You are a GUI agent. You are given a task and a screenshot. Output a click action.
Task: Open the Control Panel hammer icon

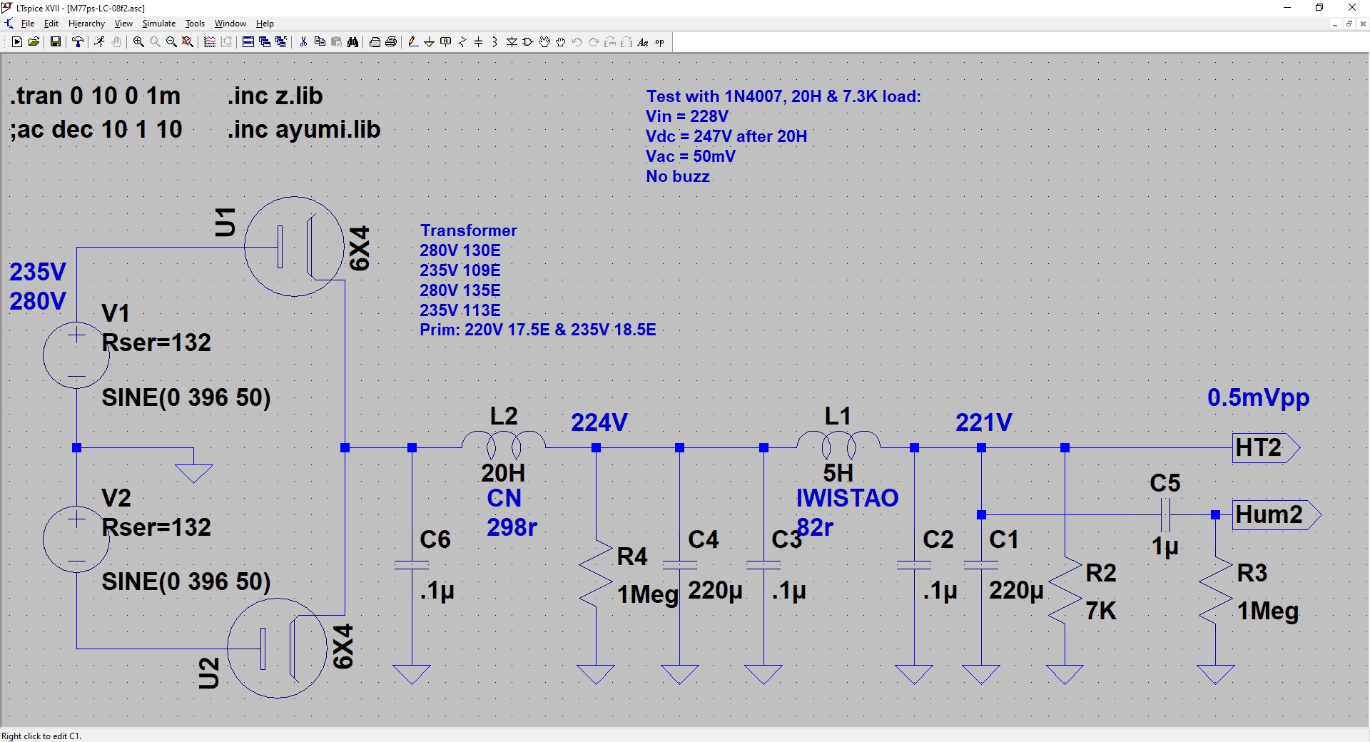click(78, 42)
